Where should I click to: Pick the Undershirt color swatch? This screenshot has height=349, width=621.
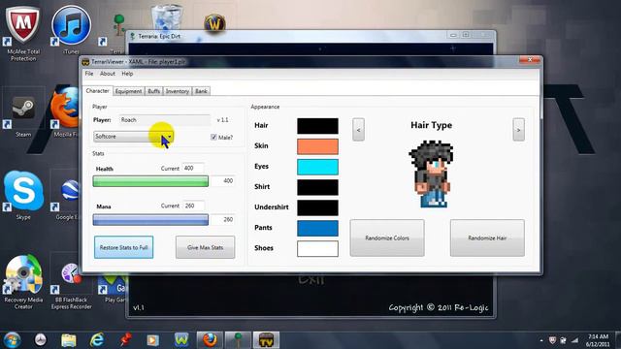tap(317, 207)
